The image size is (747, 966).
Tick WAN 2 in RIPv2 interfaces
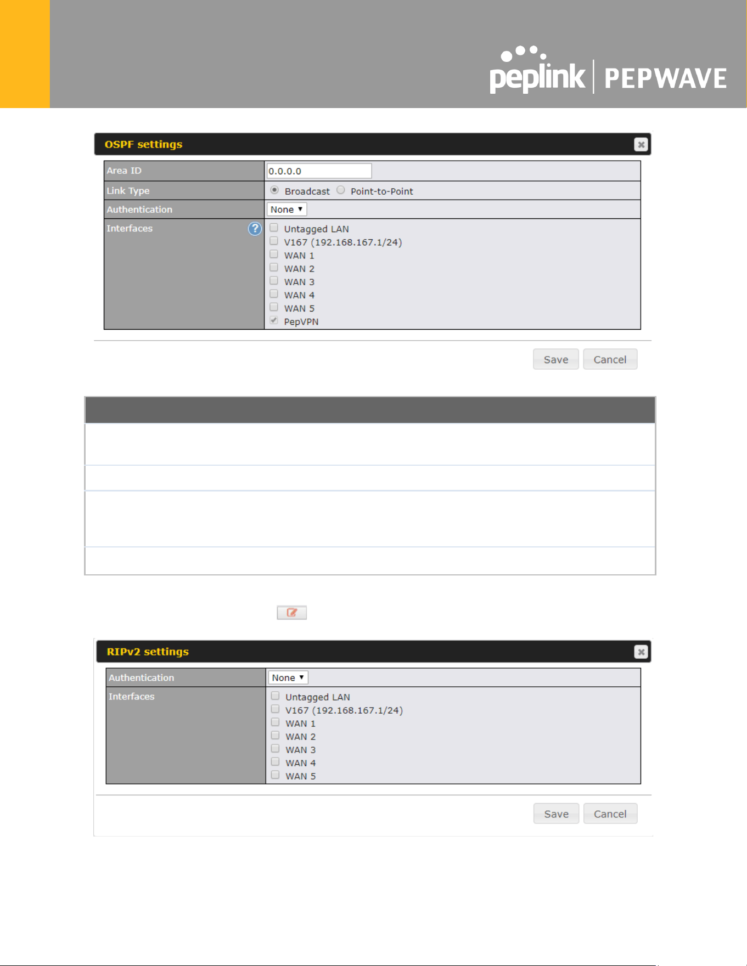tap(276, 735)
